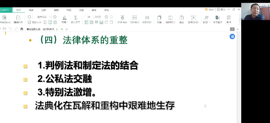Select the PDF合并 merge icon
This screenshot has width=270, height=123.
click(x=122, y=19)
